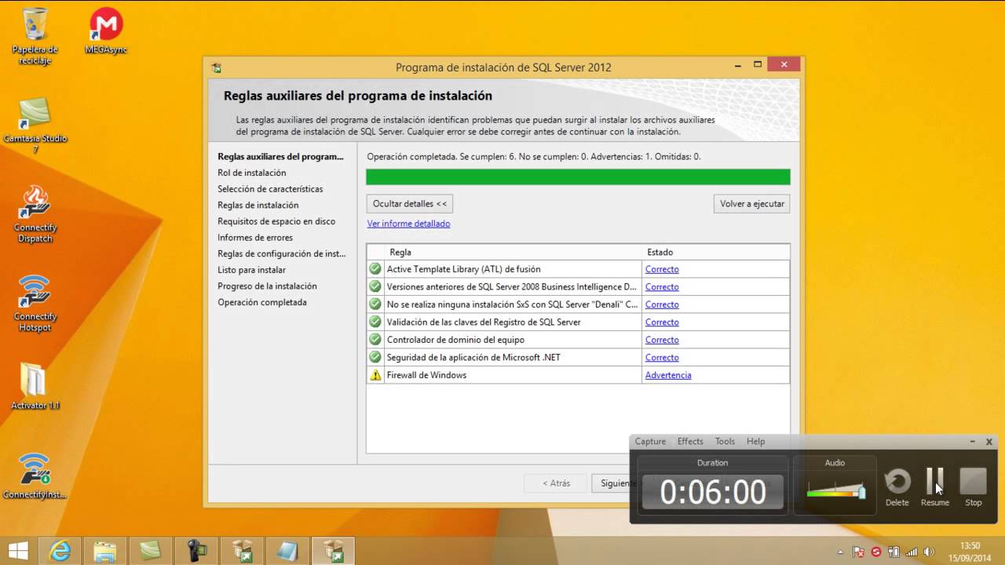Click the battery power tray icon
Viewport: 1005px width, 565px height.
894,552
